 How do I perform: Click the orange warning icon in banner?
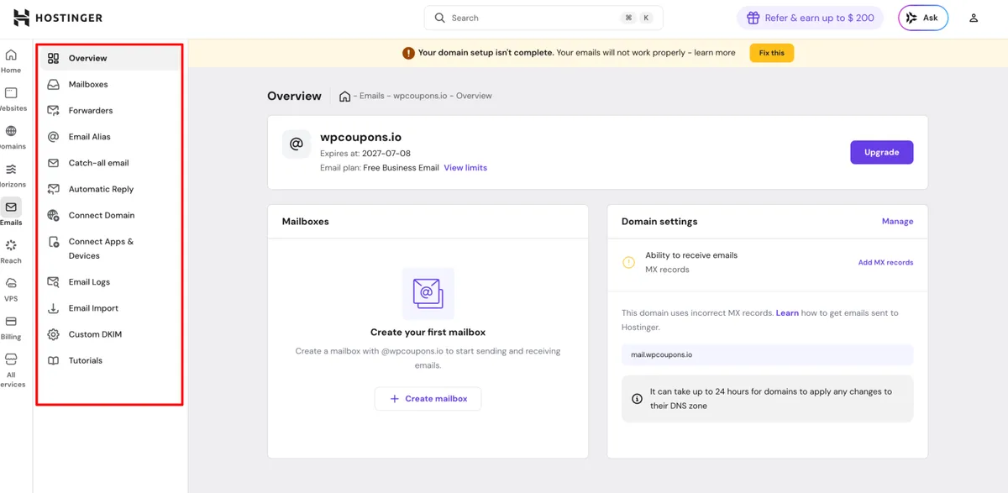click(x=408, y=53)
